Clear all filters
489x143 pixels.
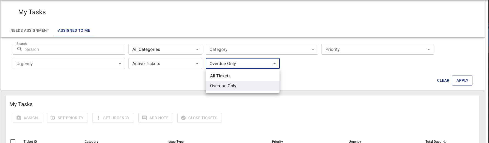coord(443,80)
